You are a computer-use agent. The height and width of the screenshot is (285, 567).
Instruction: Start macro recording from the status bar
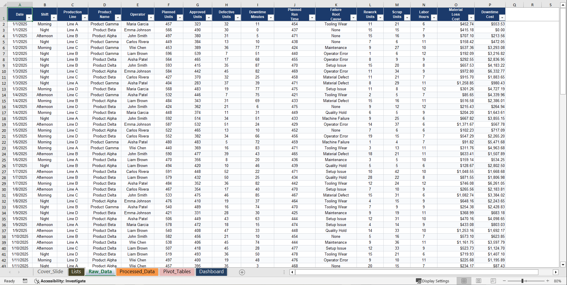point(25,281)
